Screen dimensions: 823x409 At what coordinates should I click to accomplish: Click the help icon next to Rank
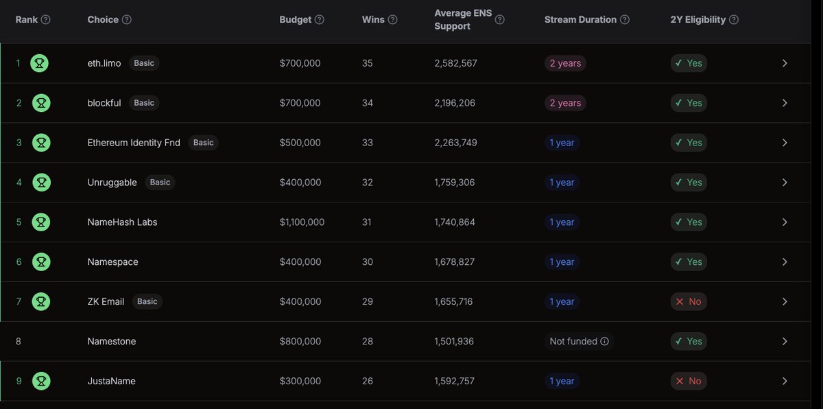click(x=46, y=20)
